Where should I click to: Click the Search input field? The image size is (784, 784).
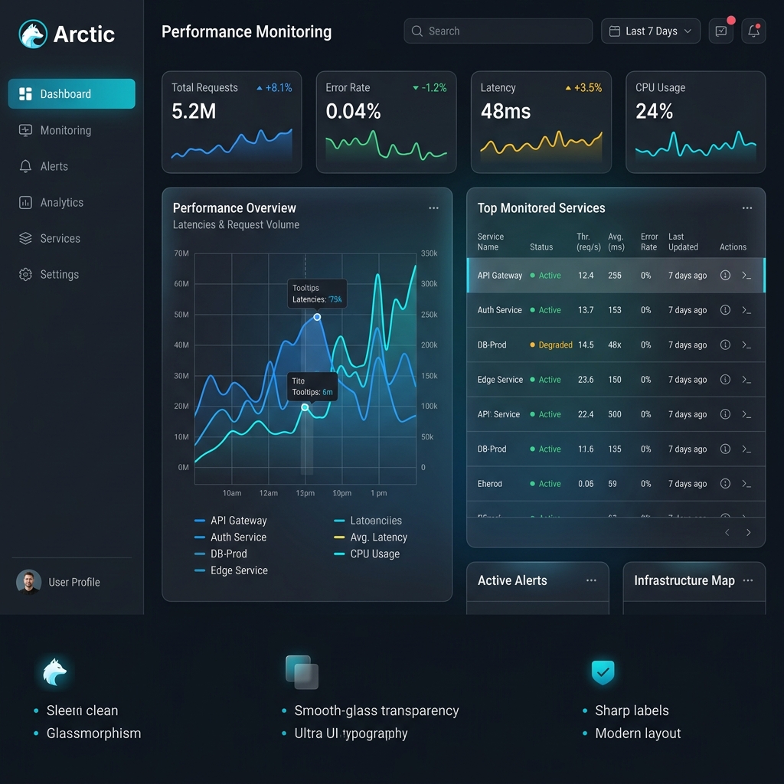498,31
